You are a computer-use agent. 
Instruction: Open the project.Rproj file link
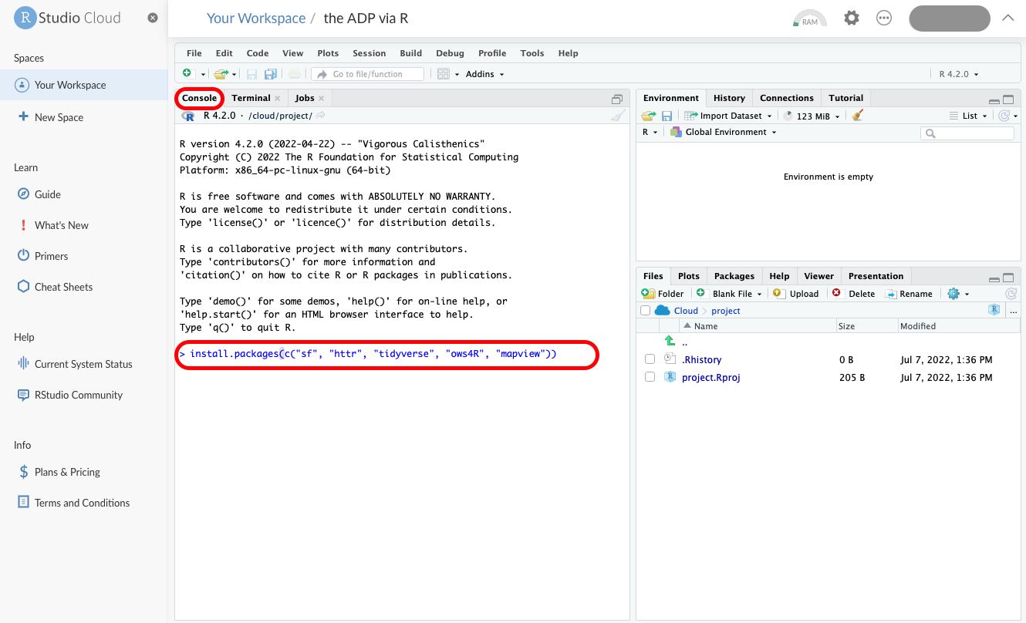(x=710, y=377)
